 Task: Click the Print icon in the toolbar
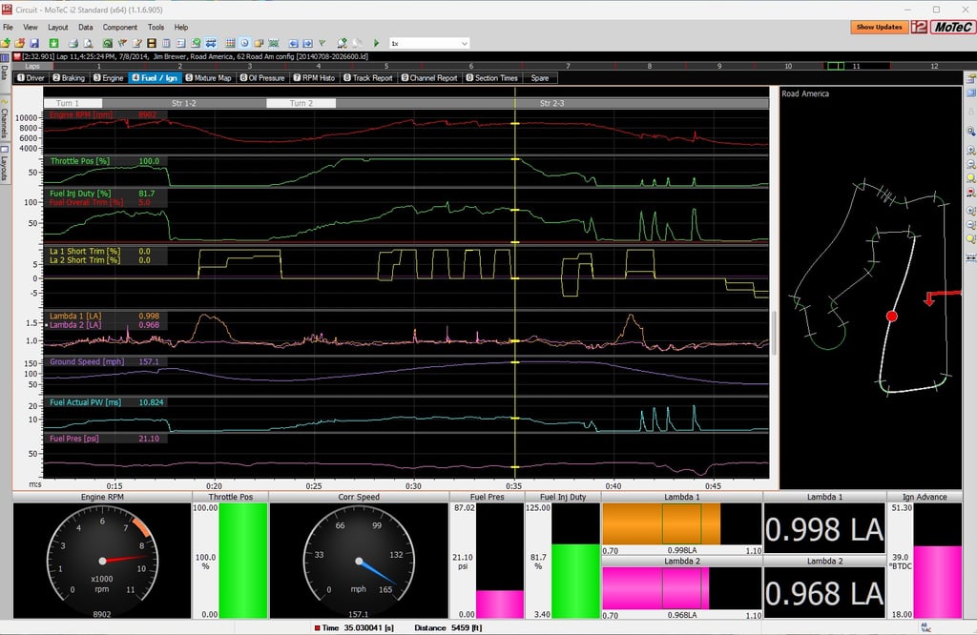[72, 43]
